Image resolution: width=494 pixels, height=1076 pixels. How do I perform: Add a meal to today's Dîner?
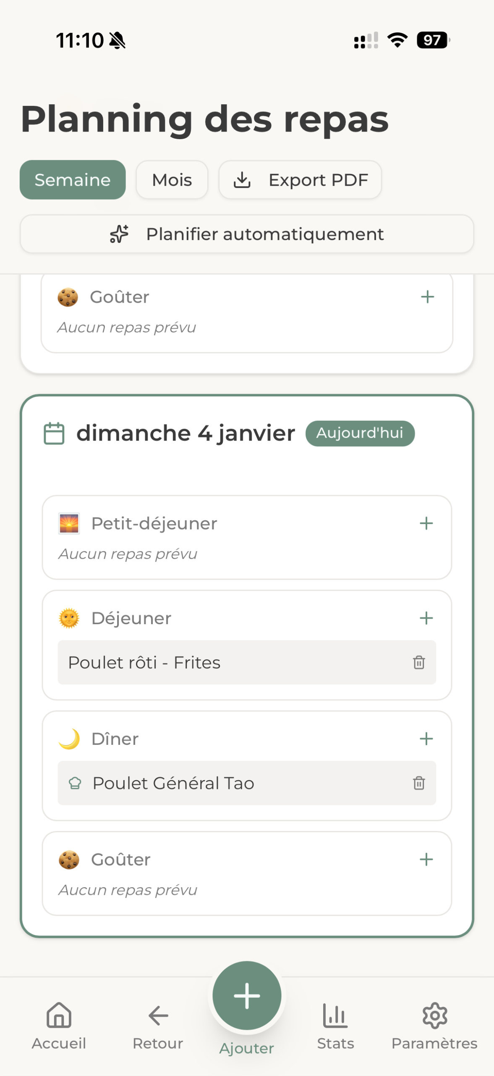coord(426,738)
